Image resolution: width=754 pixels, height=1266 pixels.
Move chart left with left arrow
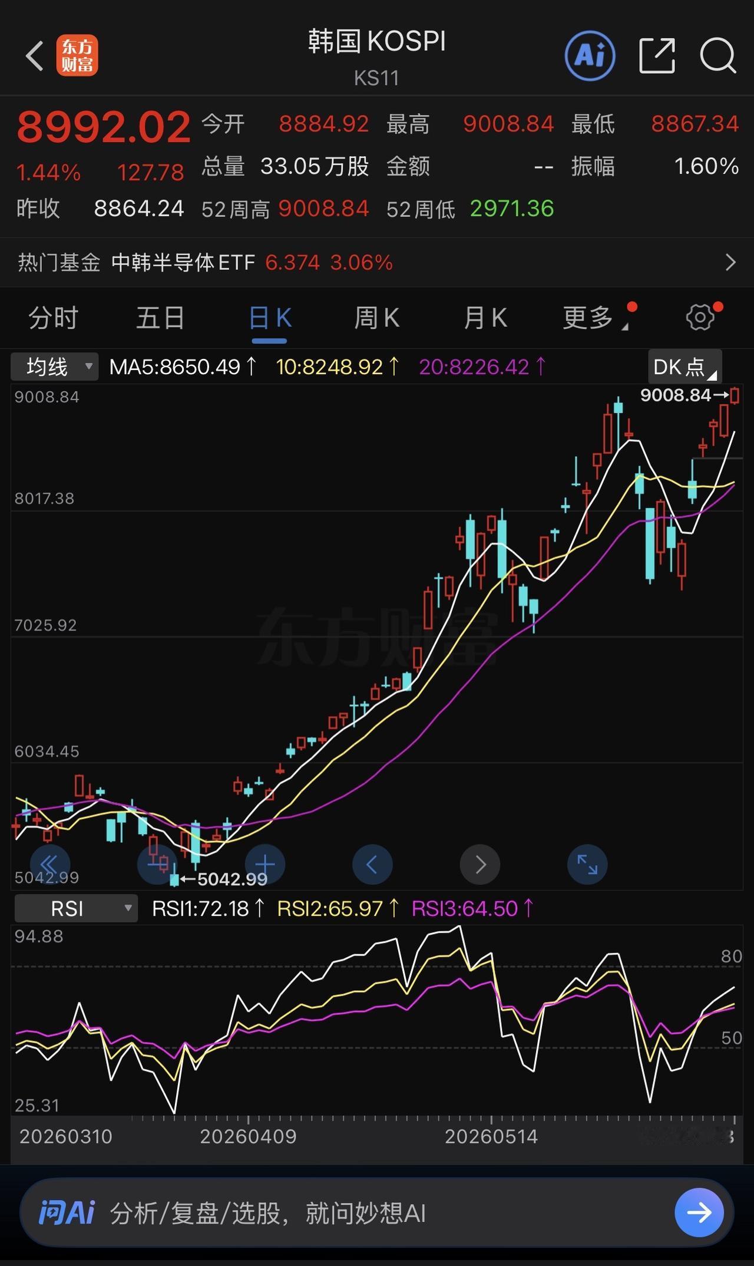point(372,864)
